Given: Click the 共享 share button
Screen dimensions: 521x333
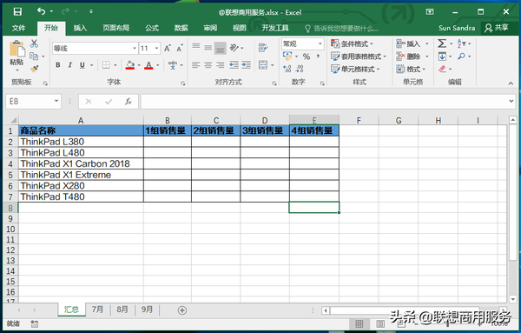Looking at the screenshot, I should click(497, 28).
